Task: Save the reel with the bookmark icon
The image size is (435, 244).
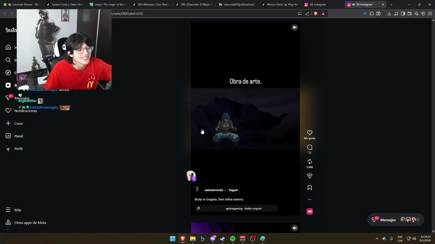Action: [x=310, y=188]
